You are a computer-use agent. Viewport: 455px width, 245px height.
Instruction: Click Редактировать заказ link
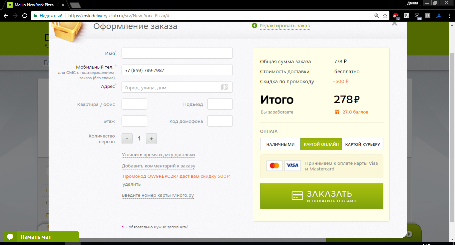[285, 26]
